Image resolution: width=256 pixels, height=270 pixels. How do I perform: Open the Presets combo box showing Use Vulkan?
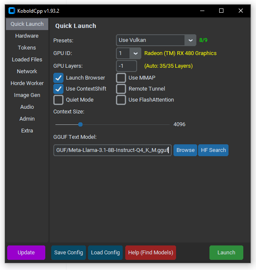[x=156, y=40]
